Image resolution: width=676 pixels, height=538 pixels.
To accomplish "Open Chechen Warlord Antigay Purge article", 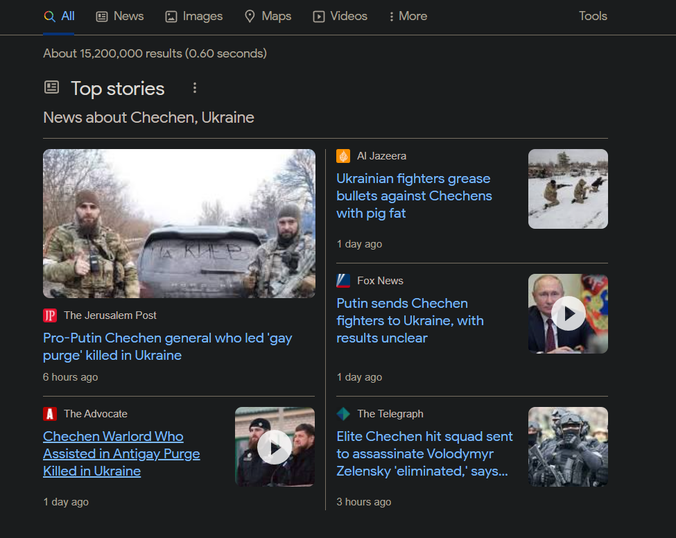I will pyautogui.click(x=121, y=453).
